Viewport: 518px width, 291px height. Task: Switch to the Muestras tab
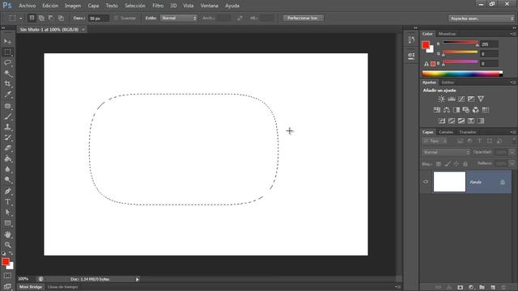(x=447, y=34)
